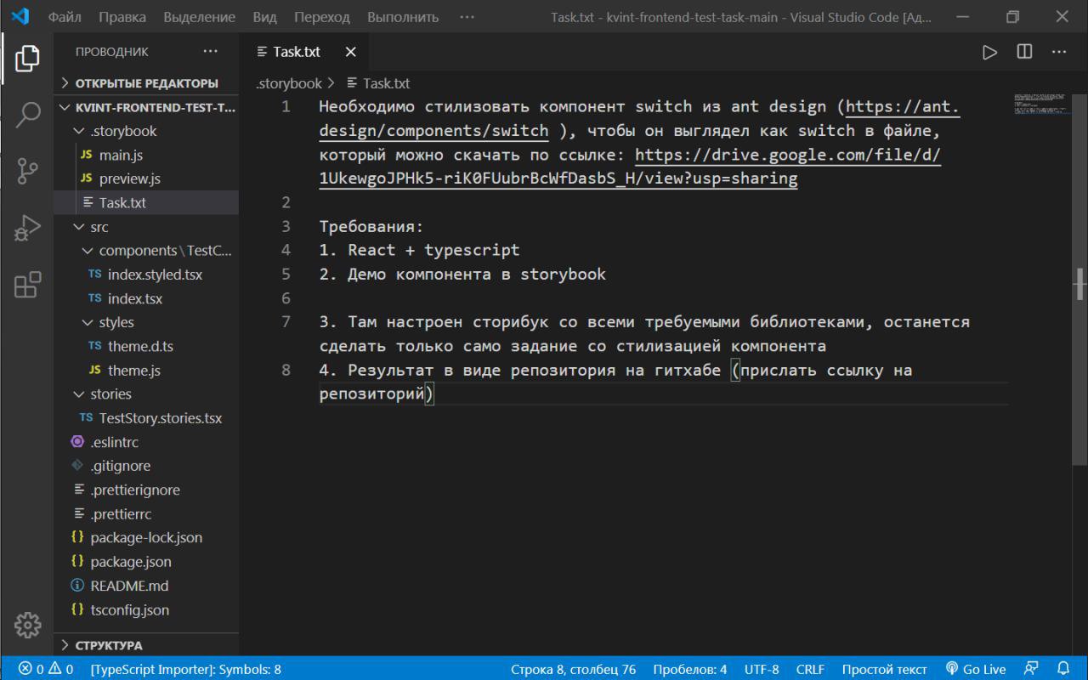The height and width of the screenshot is (680, 1088).
Task: Open .prettierrc file
Action: point(146,513)
